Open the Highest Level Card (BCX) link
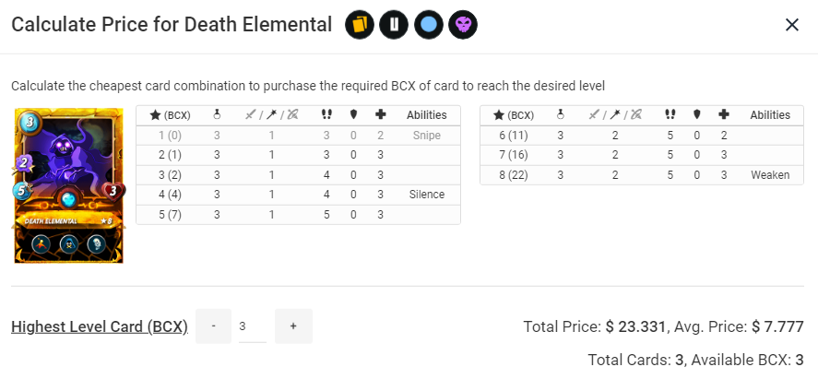The image size is (818, 379). (100, 326)
